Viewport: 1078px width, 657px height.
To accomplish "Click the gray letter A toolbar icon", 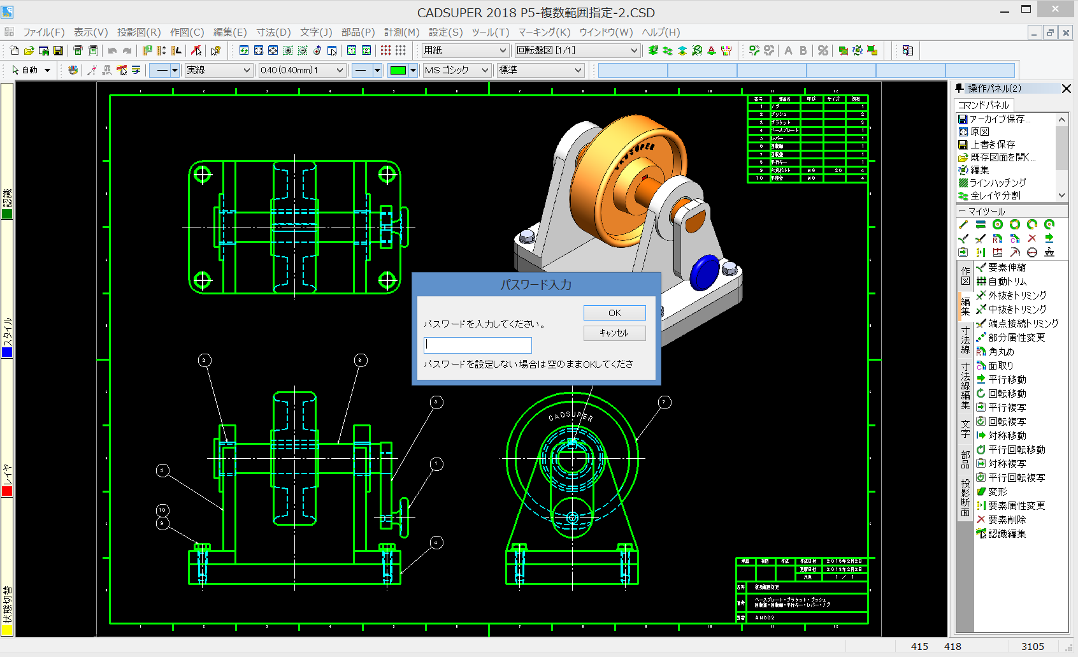I will 788,50.
